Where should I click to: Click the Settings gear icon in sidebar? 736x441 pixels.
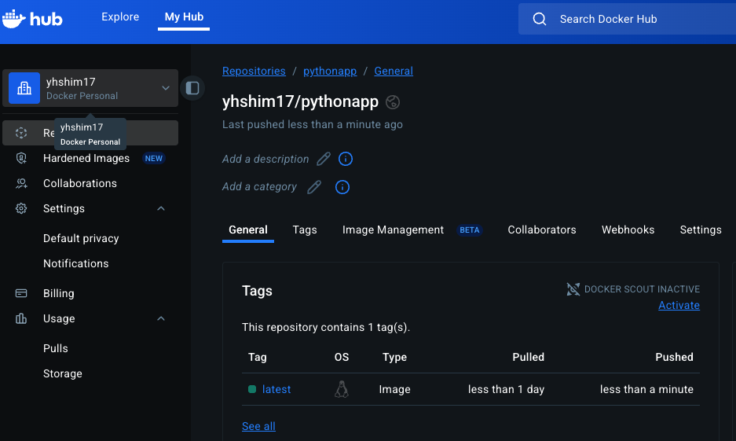point(21,208)
